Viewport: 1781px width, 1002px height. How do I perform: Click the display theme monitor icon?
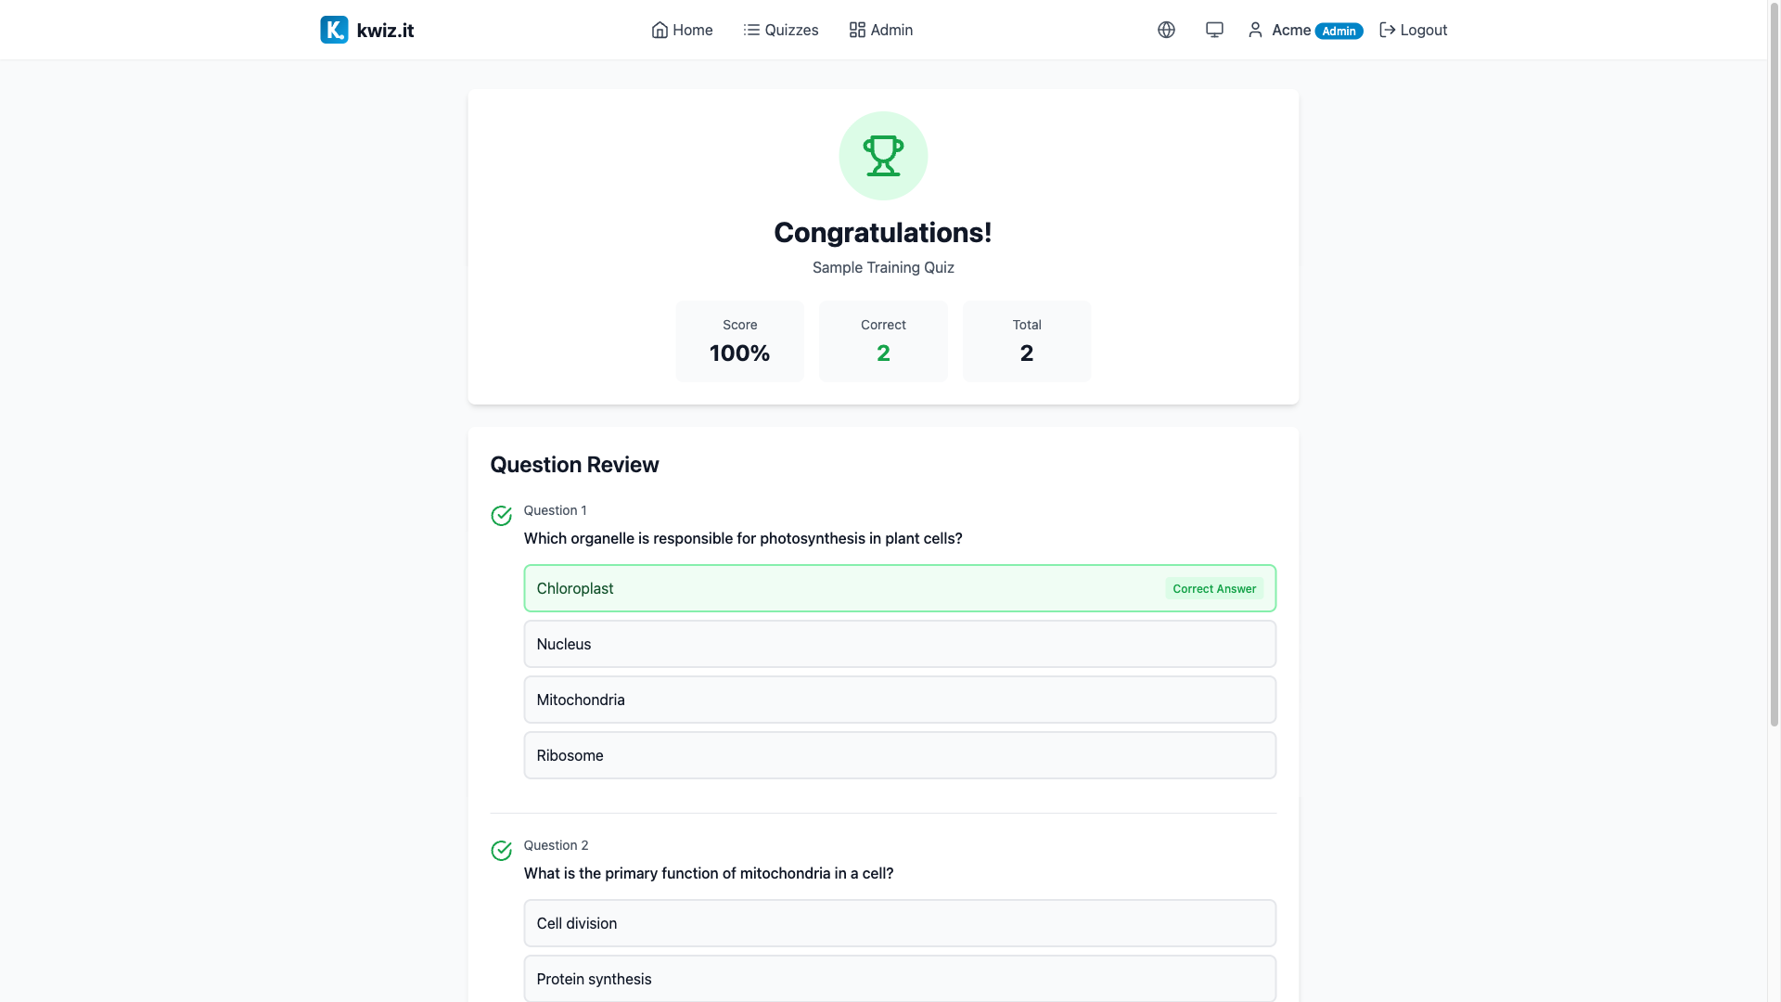(1213, 29)
